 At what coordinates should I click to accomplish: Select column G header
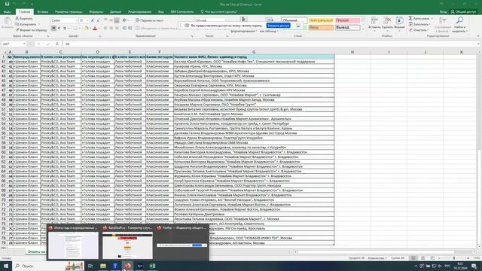point(254,52)
